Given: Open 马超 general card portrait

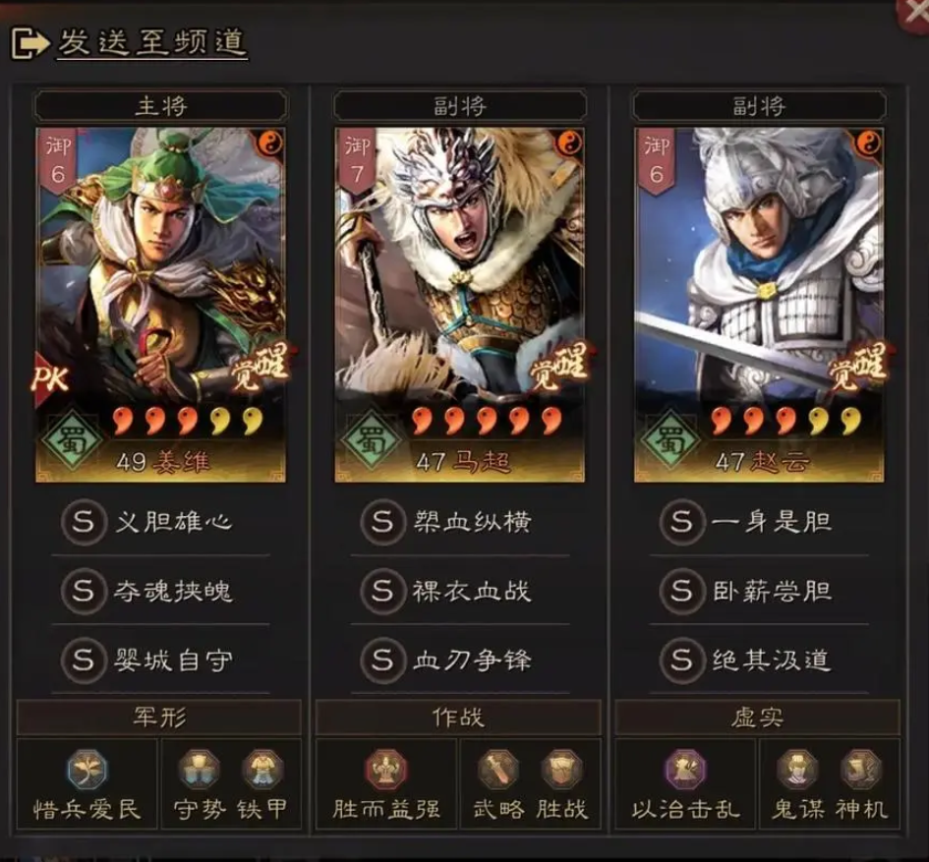Looking at the screenshot, I should [460, 305].
